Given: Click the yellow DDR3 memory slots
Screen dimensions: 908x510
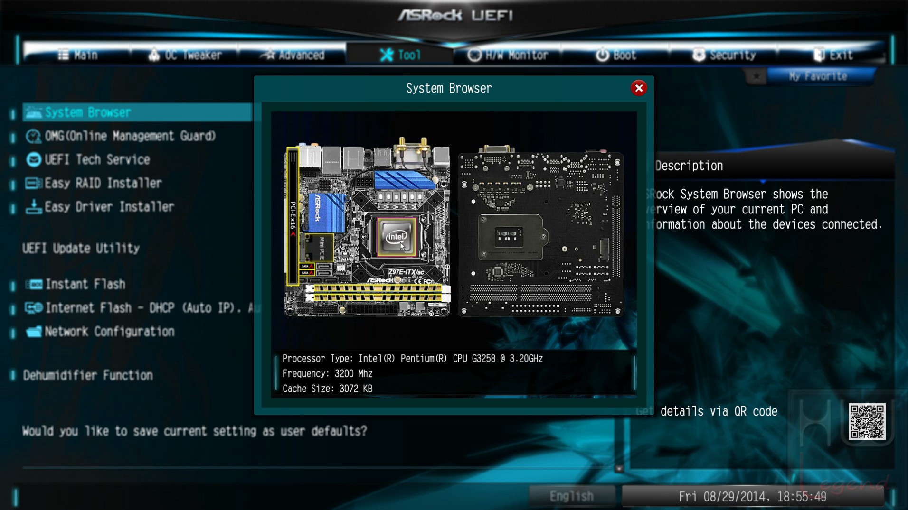Looking at the screenshot, I should pos(378,293).
